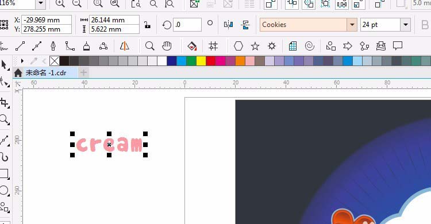The image size is (431, 224).
Task: Select the Banner Shapes tool
Action: (381, 46)
